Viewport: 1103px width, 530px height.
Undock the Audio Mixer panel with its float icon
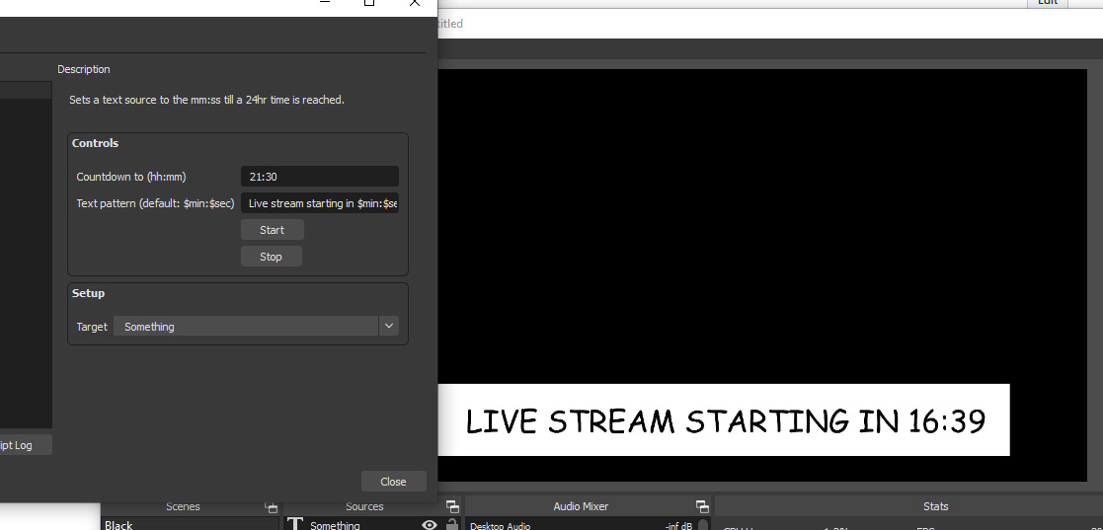pos(702,506)
